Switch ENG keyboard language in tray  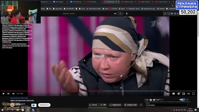click(185, 110)
